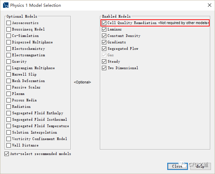Uncheck Cell Quality Remediation model
The image size is (215, 174).
click(104, 23)
